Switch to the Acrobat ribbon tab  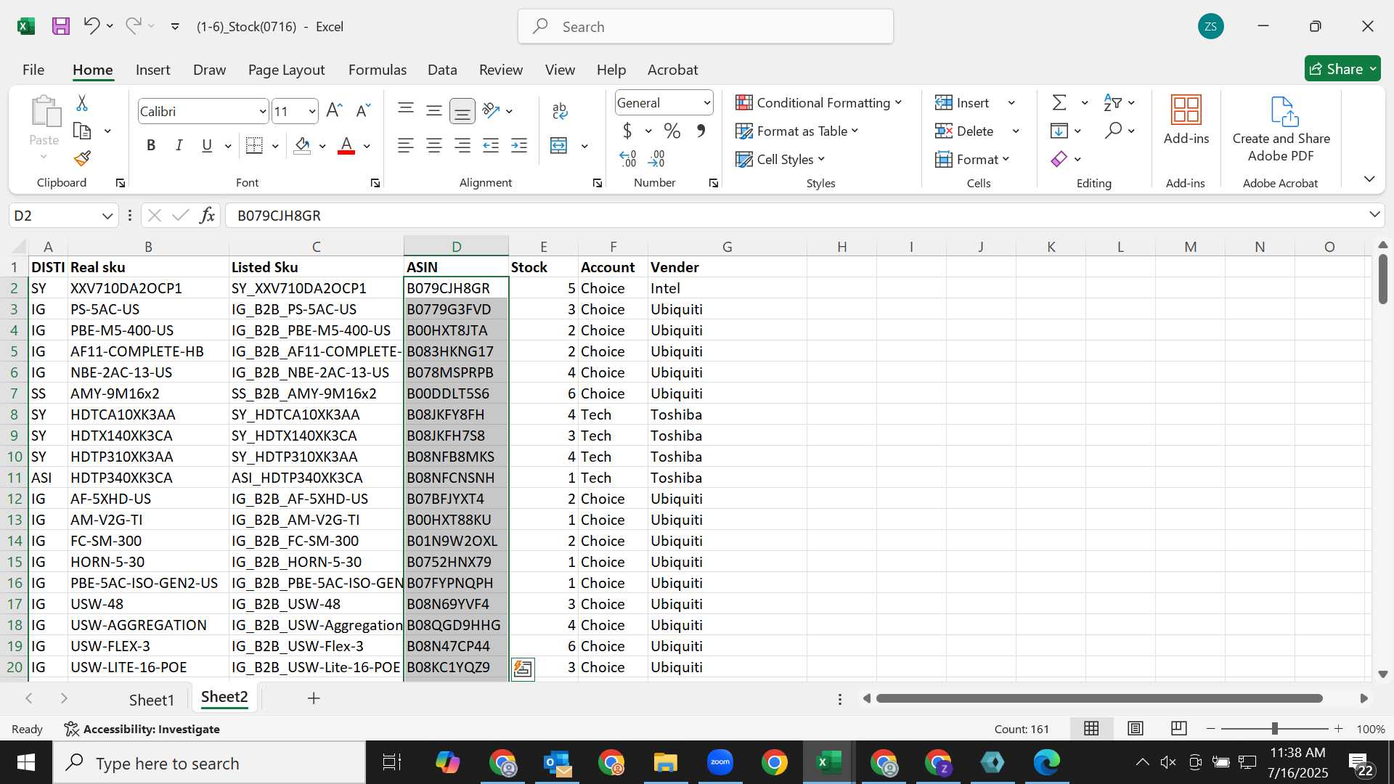coord(672,70)
